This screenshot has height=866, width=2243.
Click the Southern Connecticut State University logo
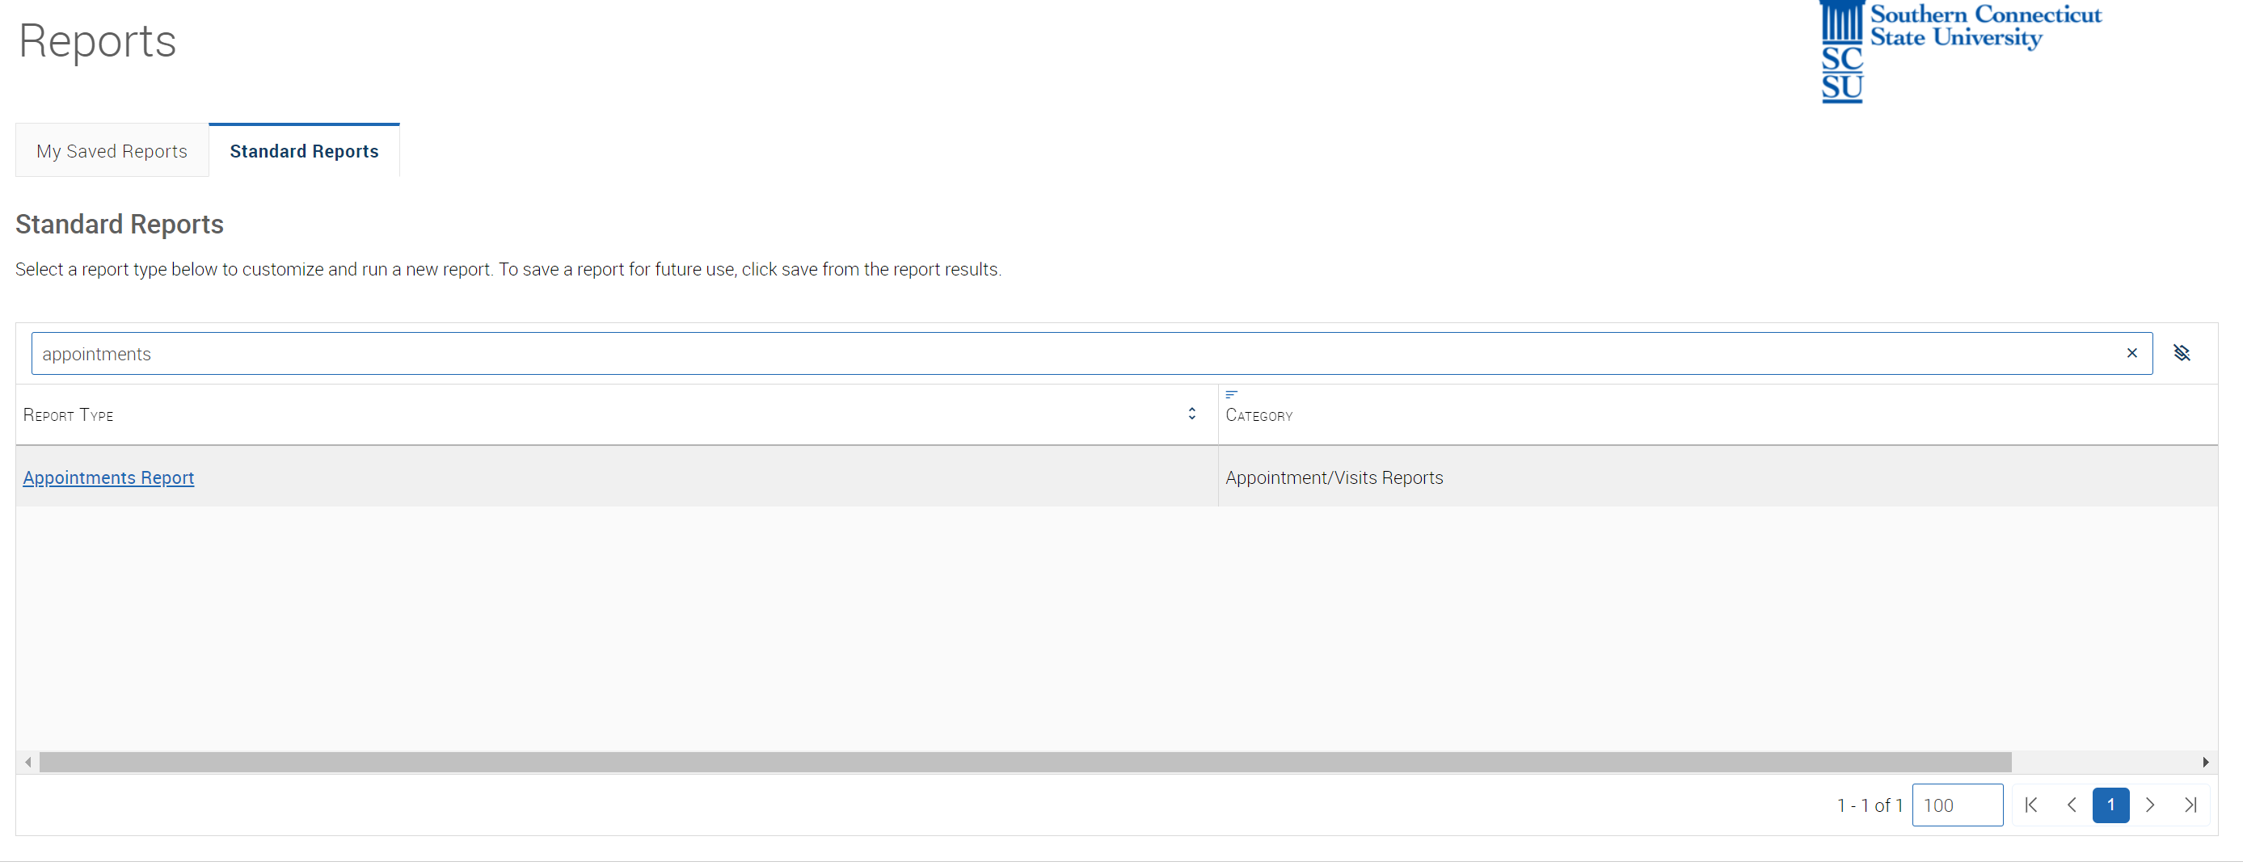click(1960, 53)
